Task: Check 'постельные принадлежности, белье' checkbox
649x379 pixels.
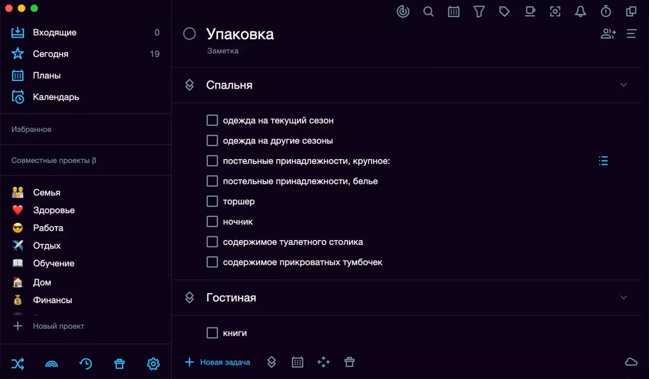Action: click(212, 181)
